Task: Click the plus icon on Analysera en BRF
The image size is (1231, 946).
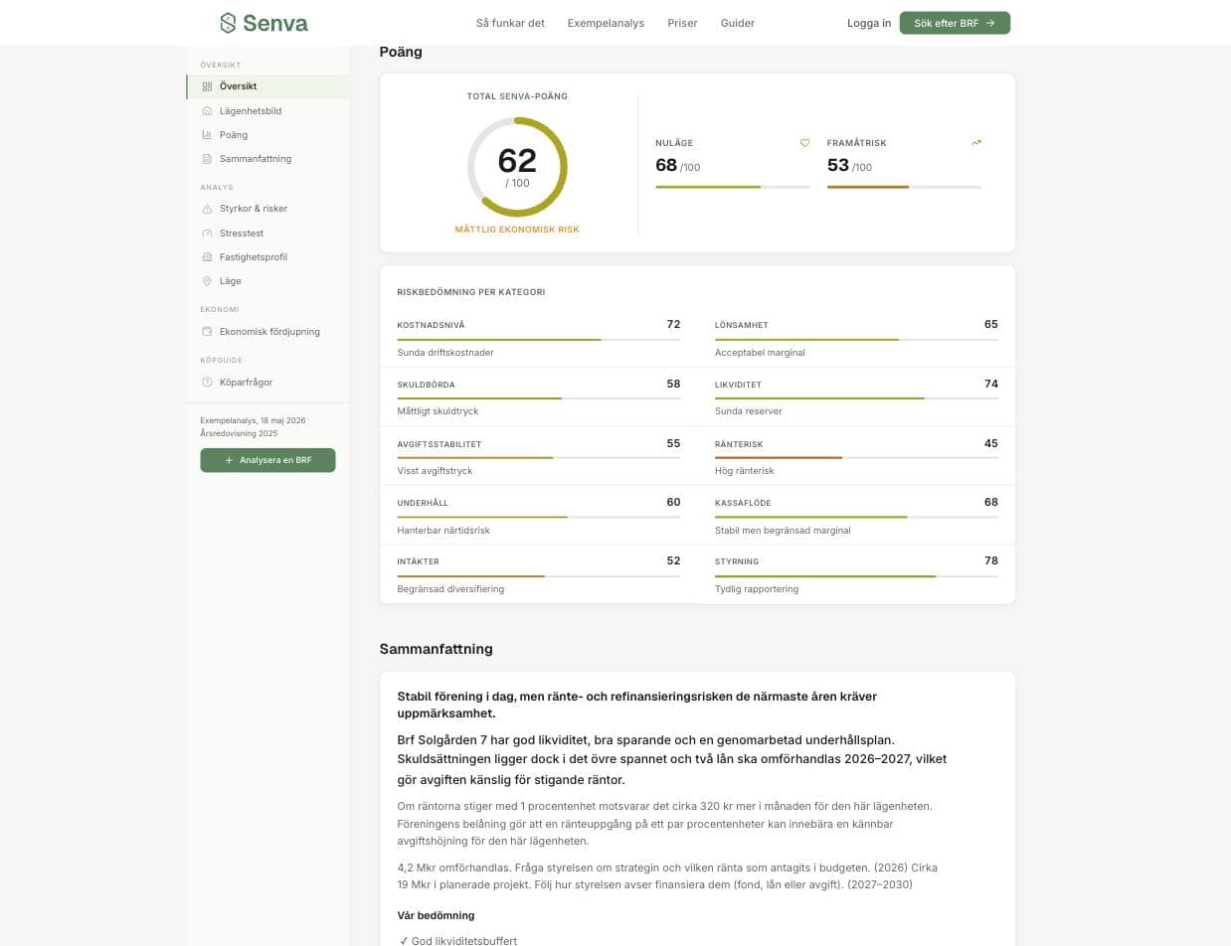Action: [229, 461]
